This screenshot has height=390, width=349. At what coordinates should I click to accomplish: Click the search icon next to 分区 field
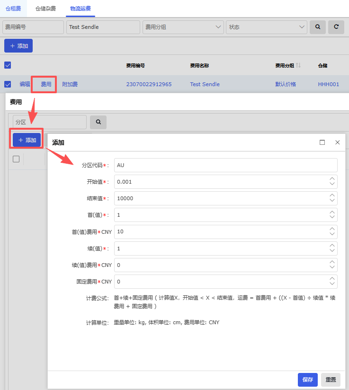tap(98, 122)
